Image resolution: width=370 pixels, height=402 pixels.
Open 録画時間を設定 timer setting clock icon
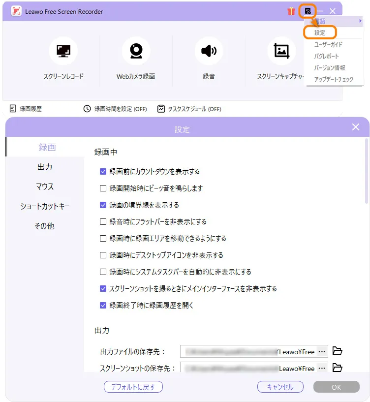[x=87, y=109]
